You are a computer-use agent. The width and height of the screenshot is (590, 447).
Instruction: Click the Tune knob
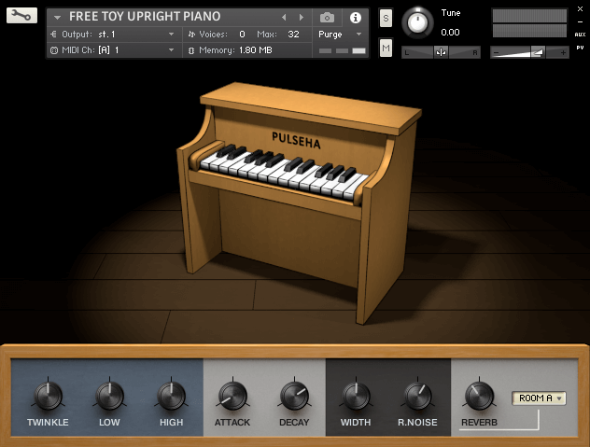[x=417, y=22]
